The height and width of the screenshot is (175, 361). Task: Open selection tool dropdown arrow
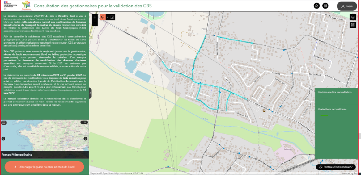pyautogui.click(x=107, y=17)
